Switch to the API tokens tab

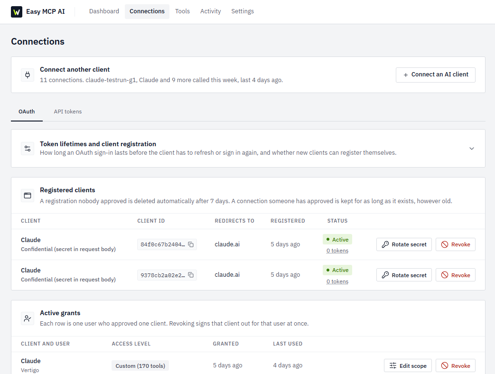68,112
